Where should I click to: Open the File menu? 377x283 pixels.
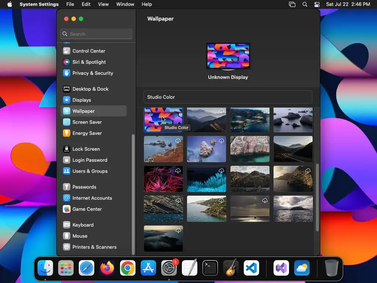point(70,4)
